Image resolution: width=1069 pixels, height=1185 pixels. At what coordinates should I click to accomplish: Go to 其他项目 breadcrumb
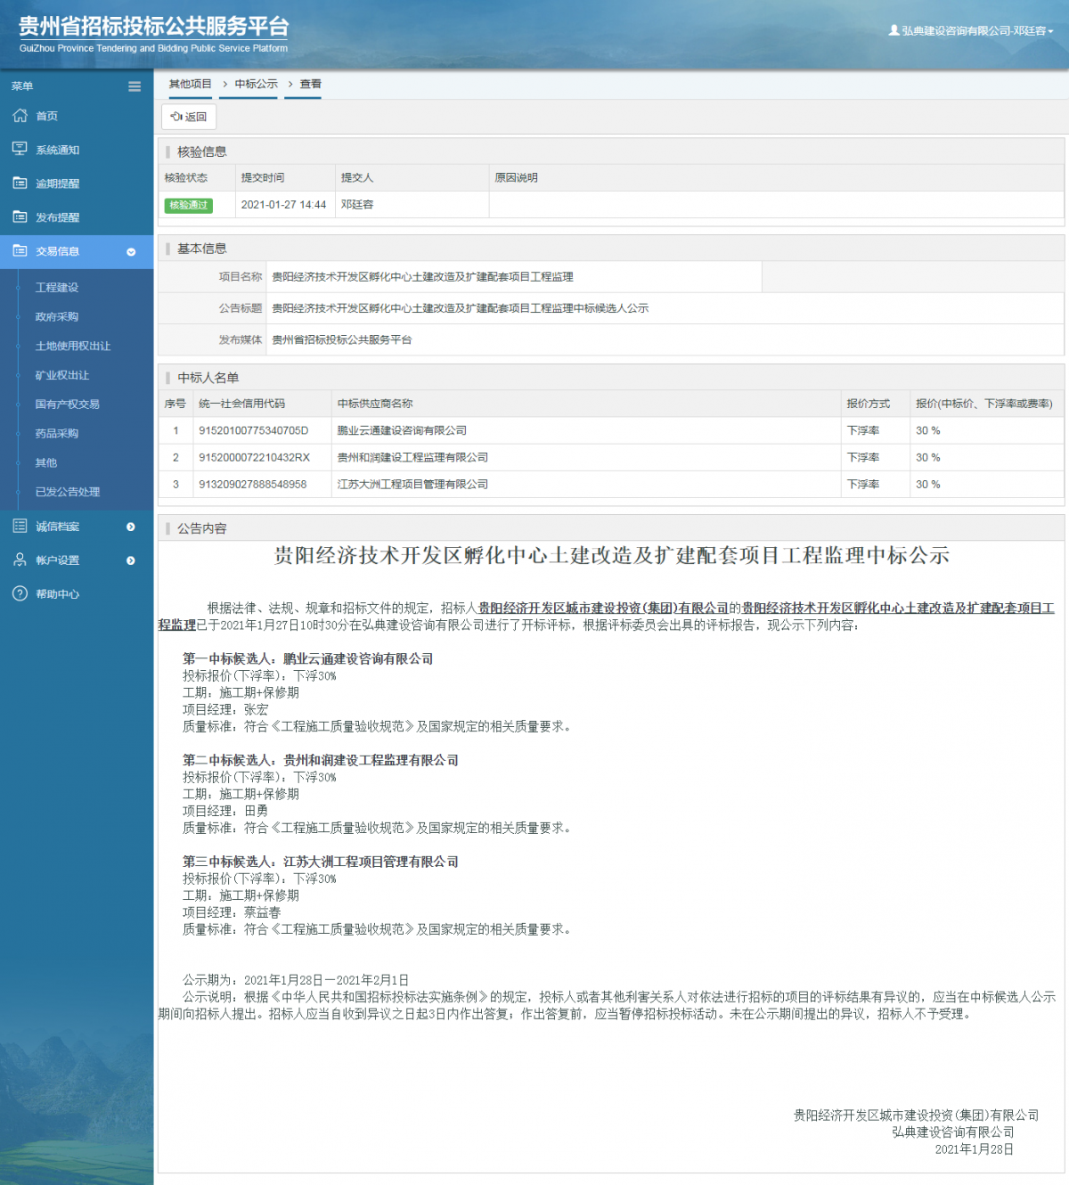pyautogui.click(x=191, y=85)
